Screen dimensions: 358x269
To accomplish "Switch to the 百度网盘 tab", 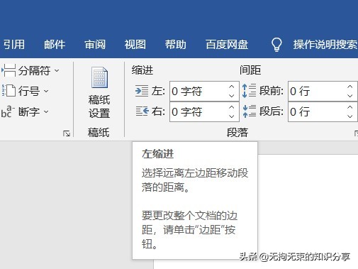I will pyautogui.click(x=227, y=45).
